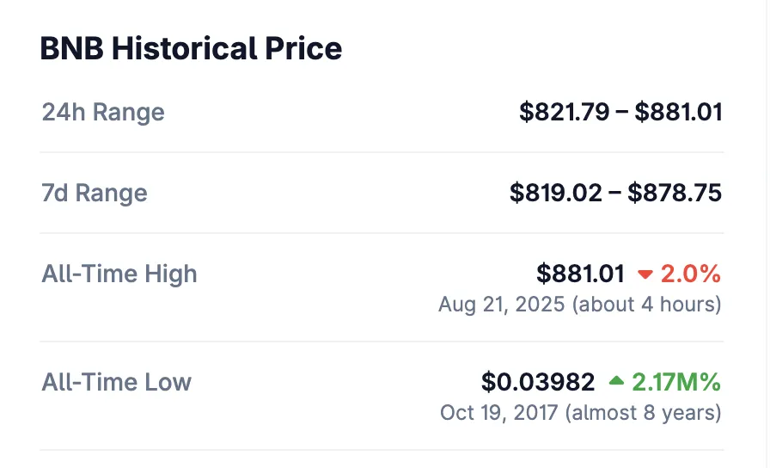Click the "about 4 hours" elapsed text
Screen dimensions: 770x468
[646, 305]
